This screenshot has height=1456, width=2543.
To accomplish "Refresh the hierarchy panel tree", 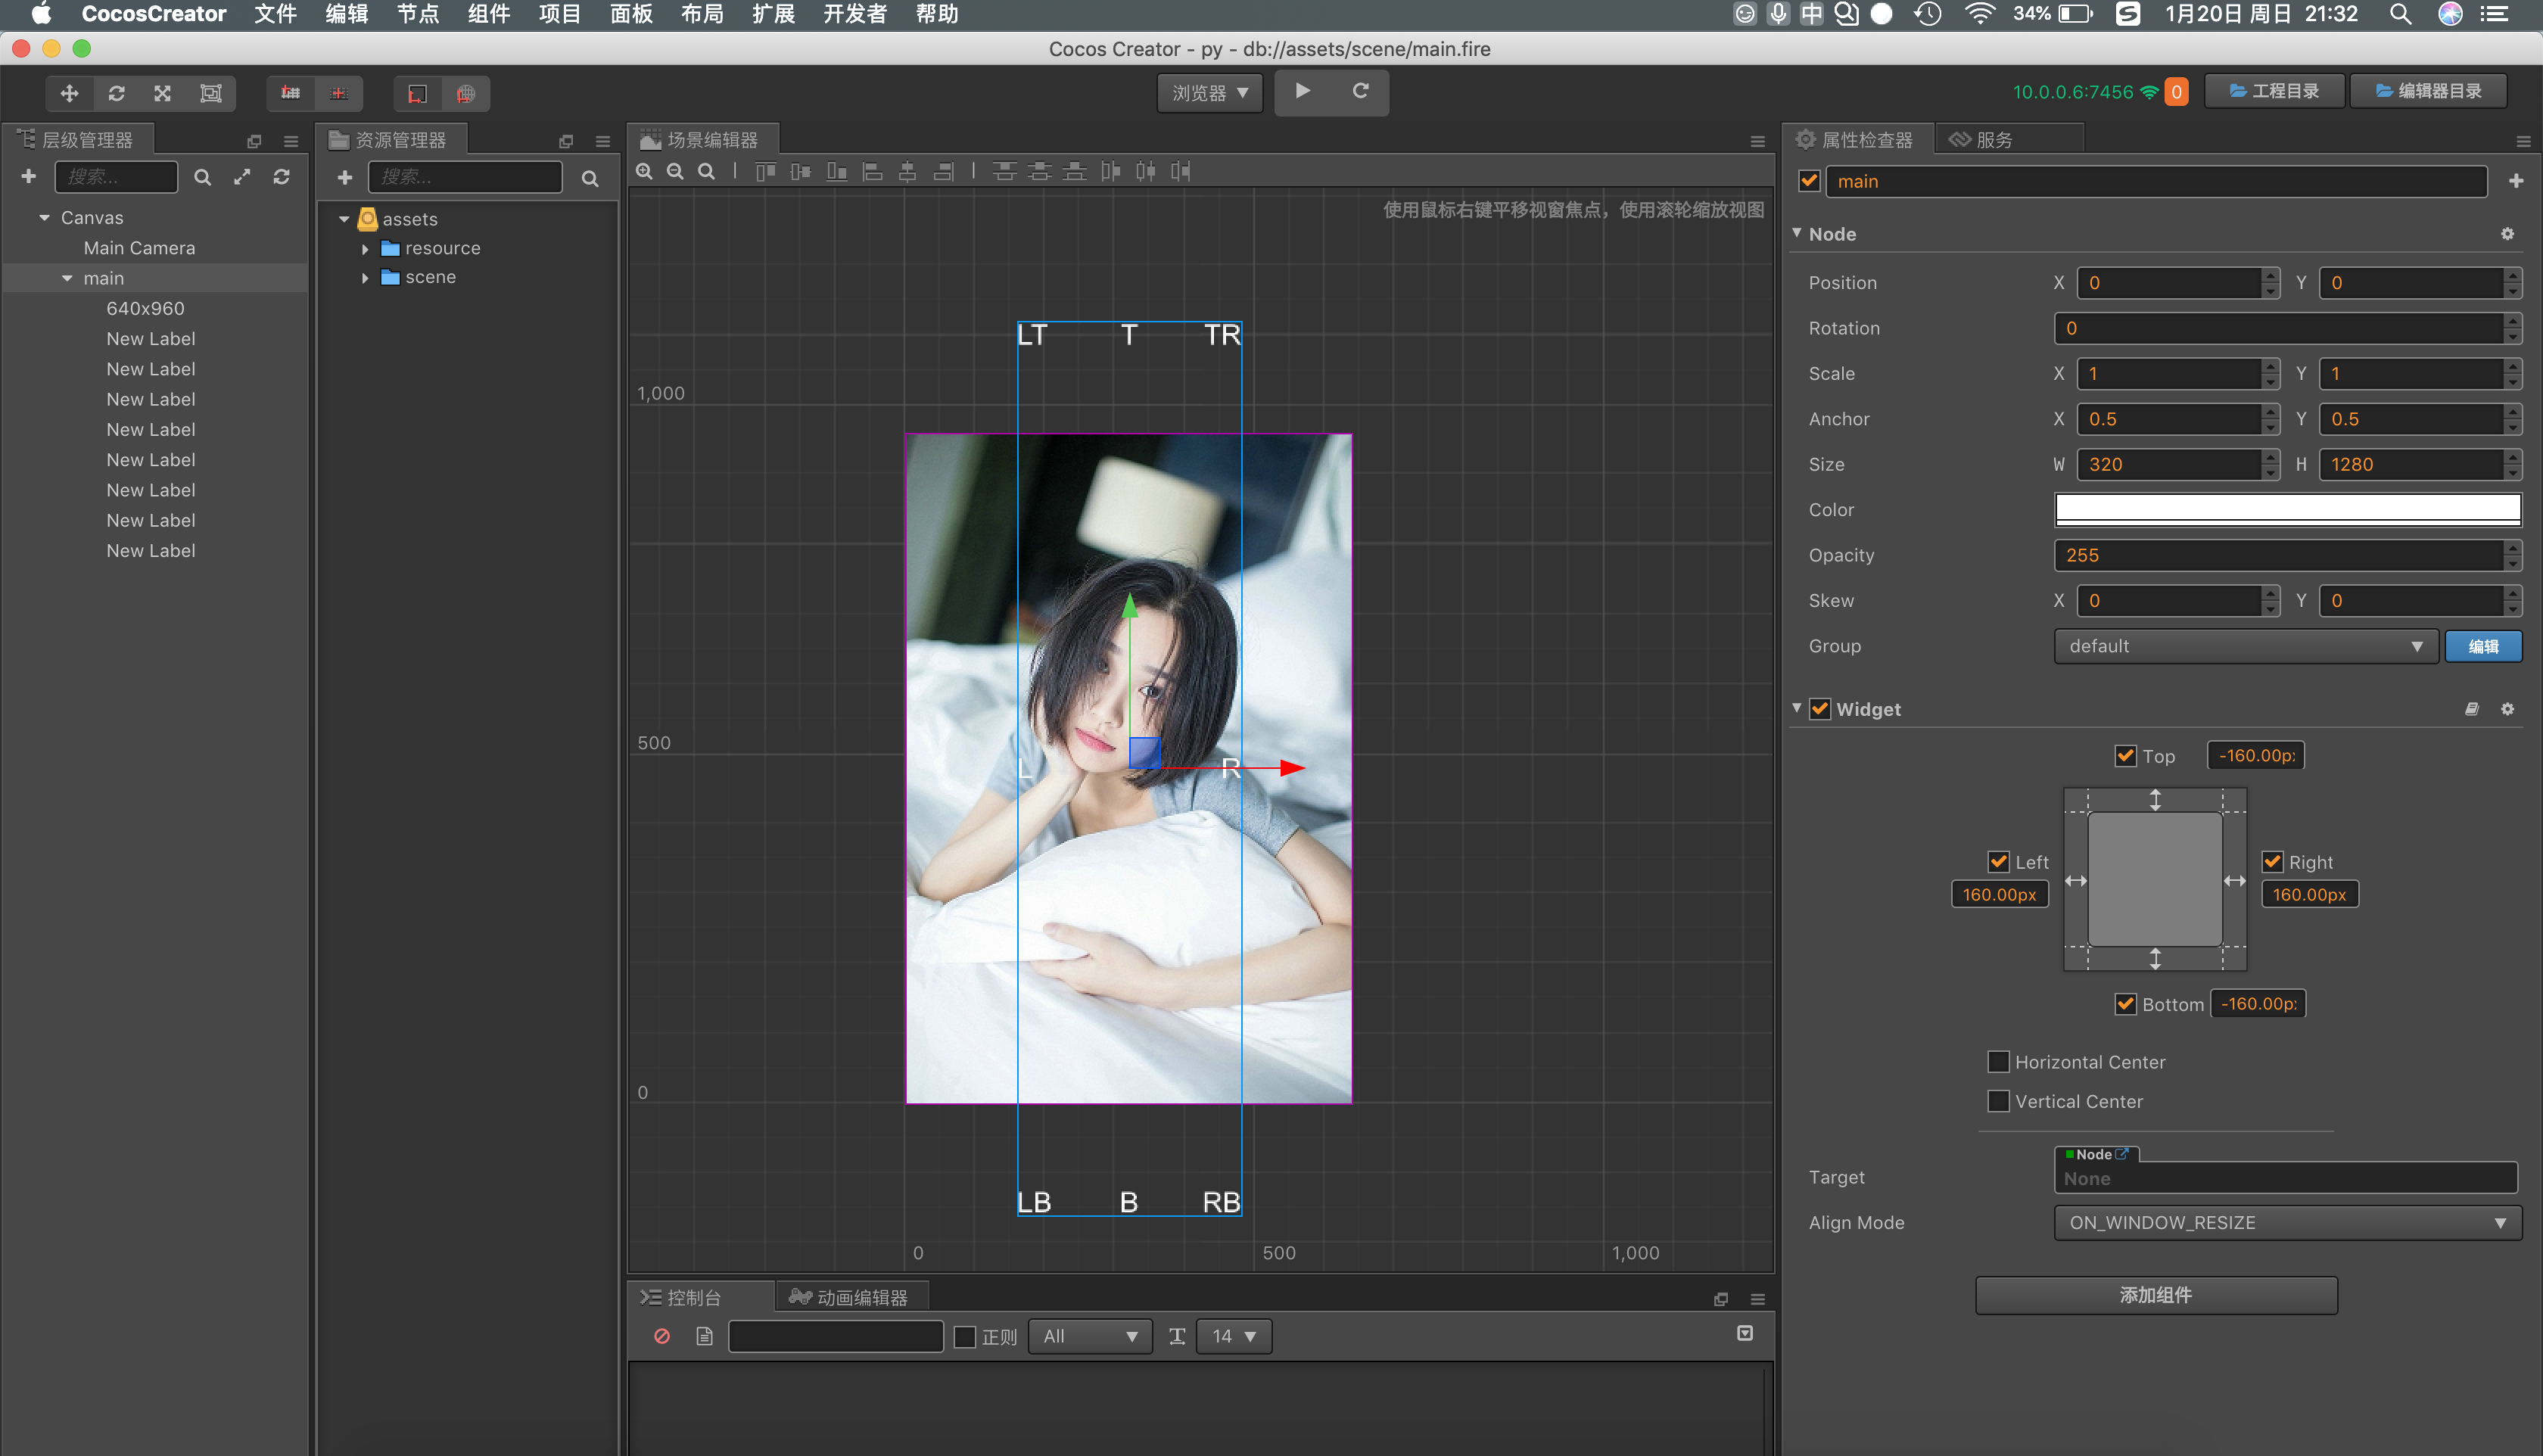I will (x=281, y=177).
